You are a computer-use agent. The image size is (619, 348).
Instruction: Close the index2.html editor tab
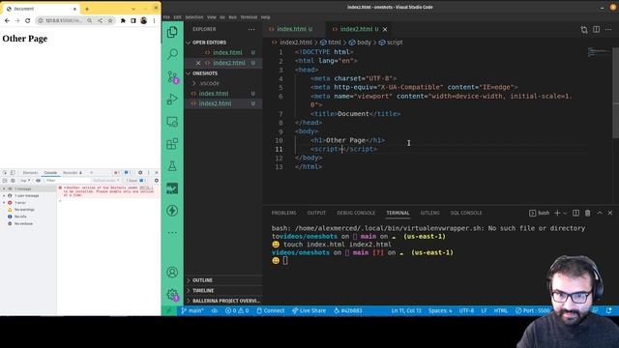[385, 29]
